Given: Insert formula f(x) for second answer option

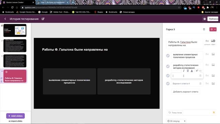Looking at the screenshot, I should point(207,65).
